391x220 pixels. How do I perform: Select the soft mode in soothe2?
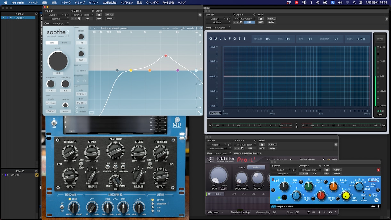click(x=52, y=43)
